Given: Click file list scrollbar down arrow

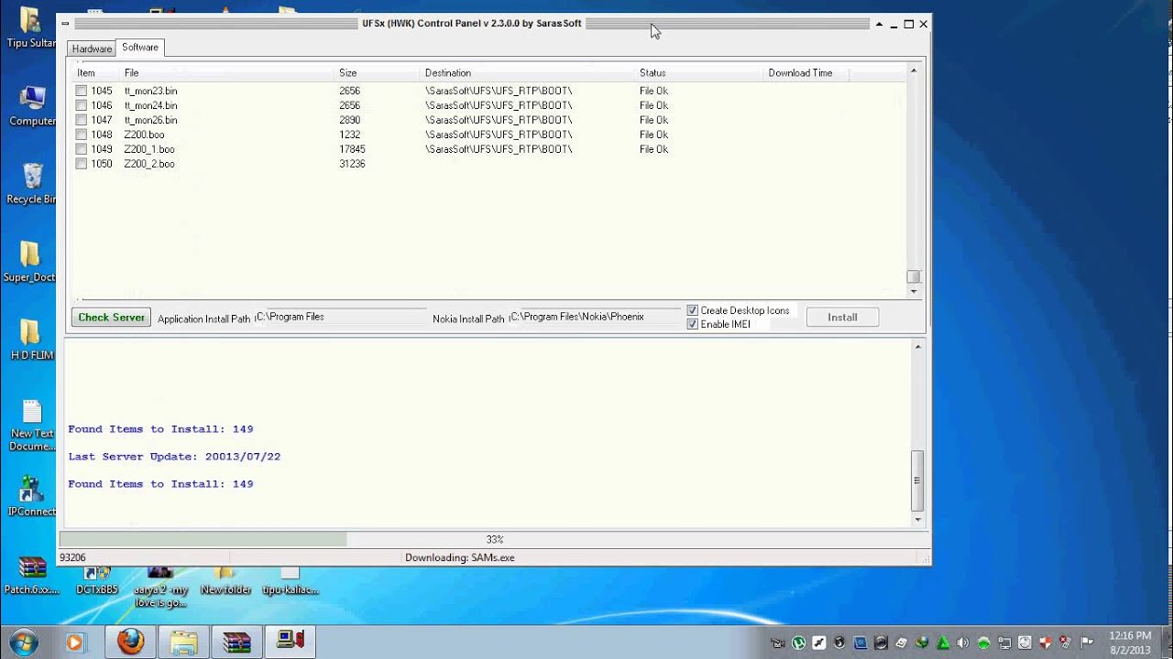Looking at the screenshot, I should pyautogui.click(x=914, y=292).
